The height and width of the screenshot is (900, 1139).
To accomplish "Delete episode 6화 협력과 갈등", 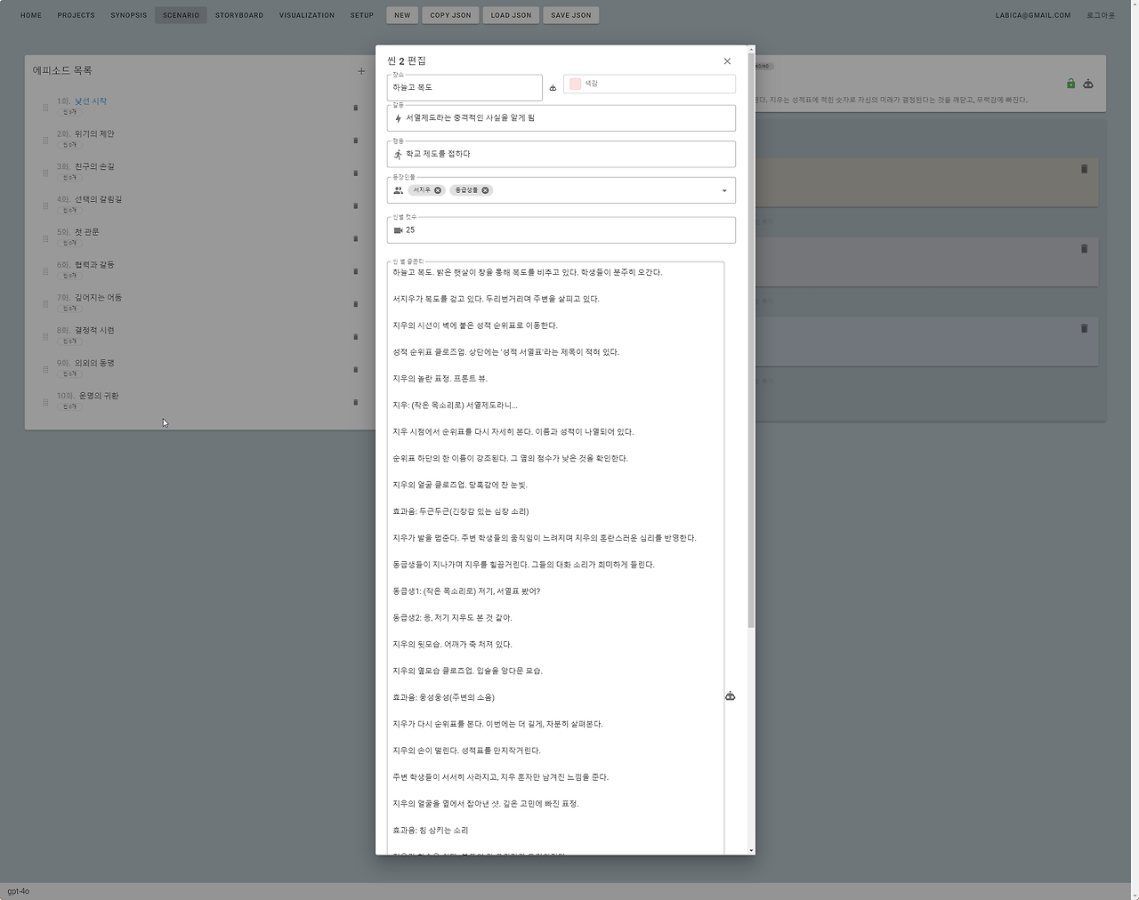I will (356, 271).
